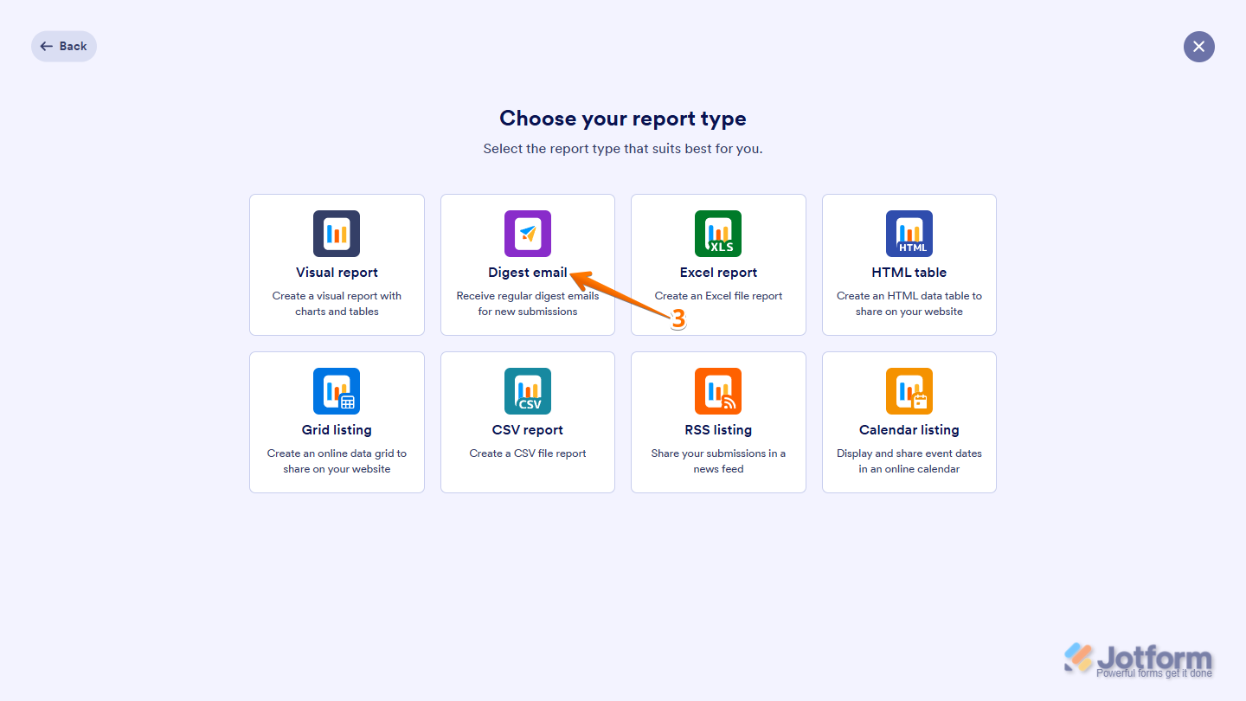The image size is (1246, 701).
Task: Close the report type chooser
Action: 1198,46
